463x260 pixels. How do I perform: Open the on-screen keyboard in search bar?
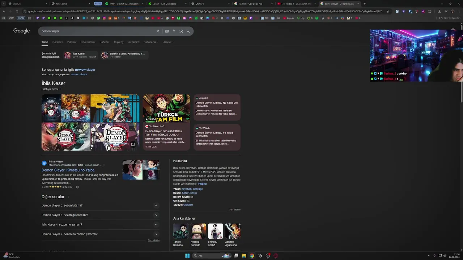coord(167,31)
